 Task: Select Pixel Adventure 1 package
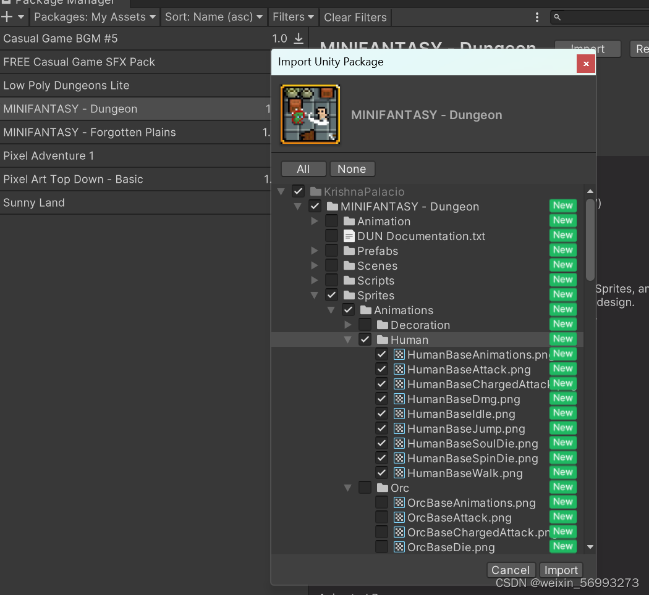click(135, 156)
